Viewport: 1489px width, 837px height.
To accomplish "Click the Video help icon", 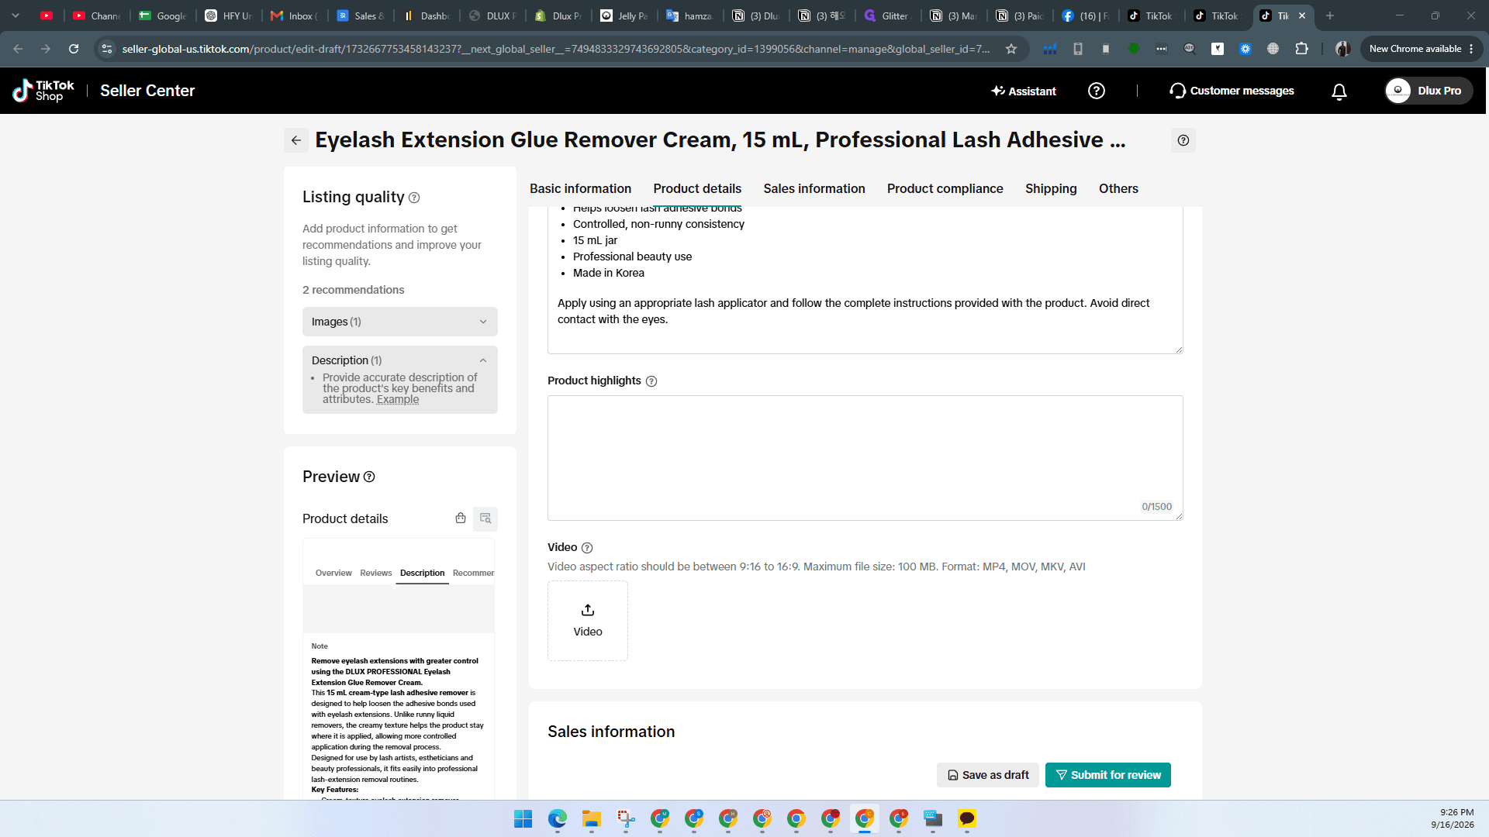I will [x=587, y=548].
